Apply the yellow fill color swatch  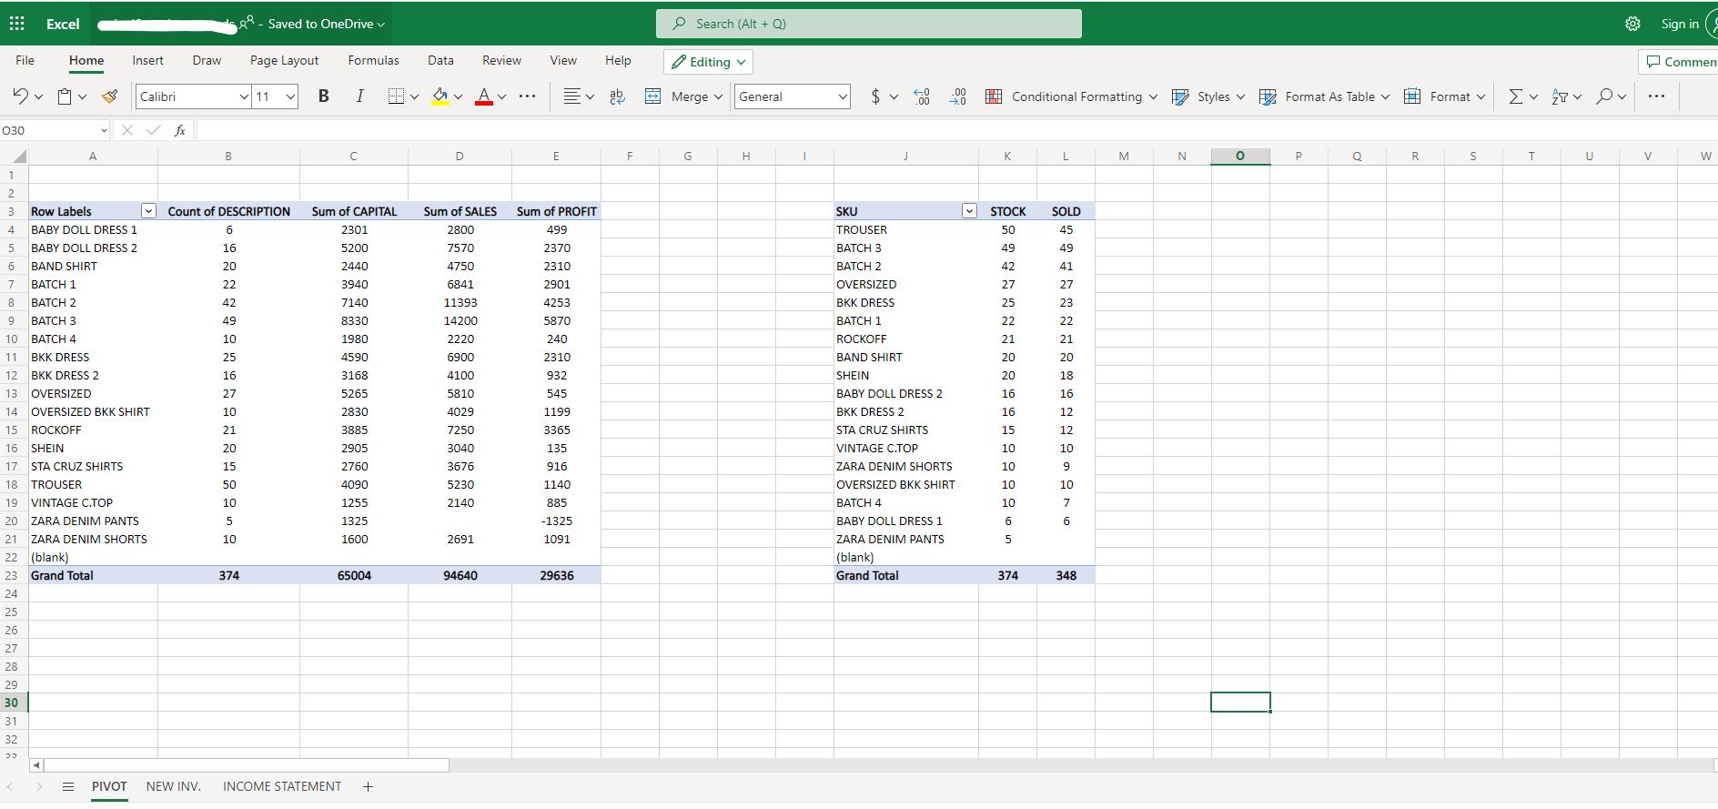coord(440,96)
